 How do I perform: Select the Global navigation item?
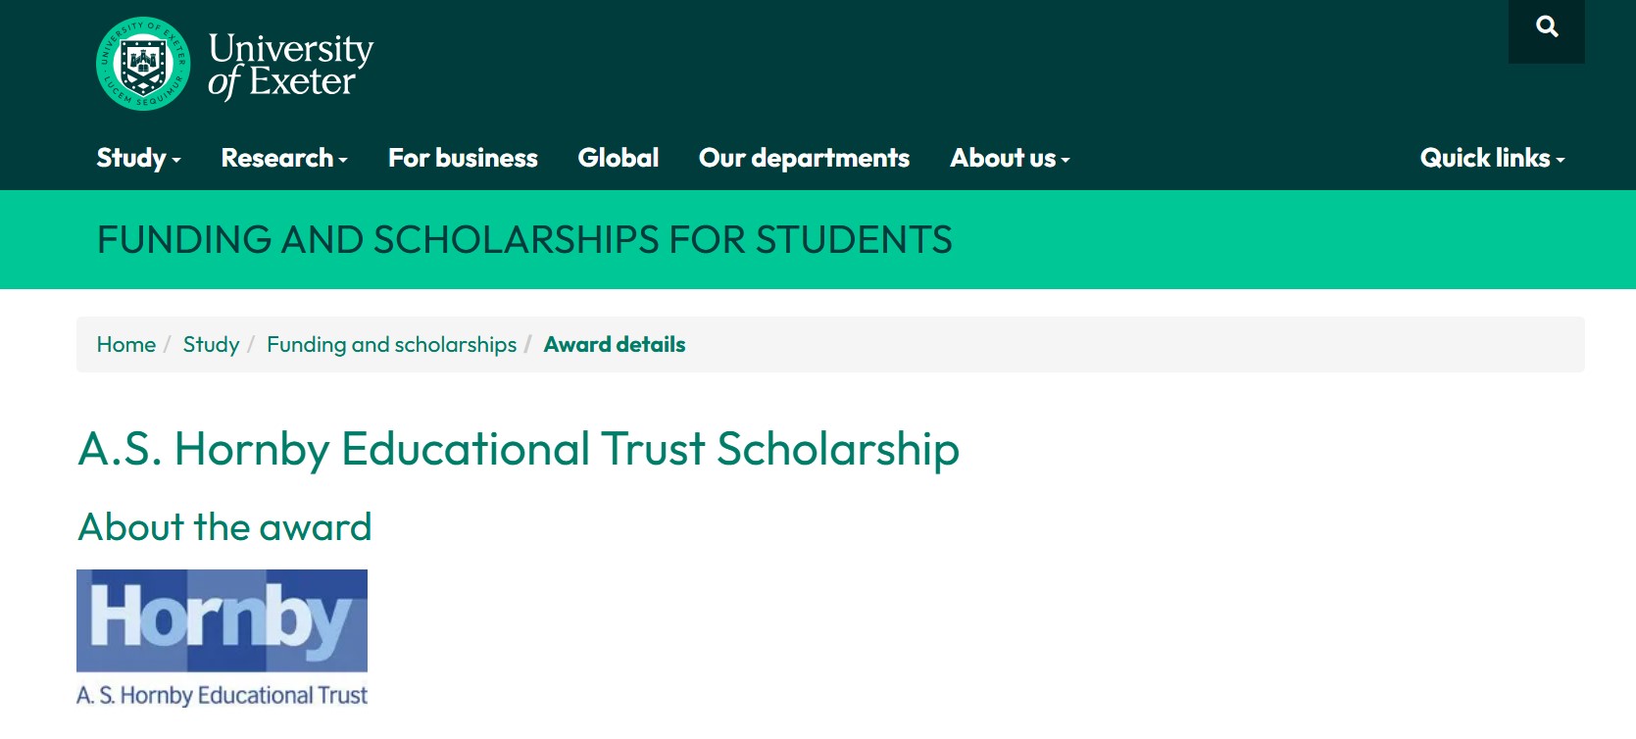619,158
